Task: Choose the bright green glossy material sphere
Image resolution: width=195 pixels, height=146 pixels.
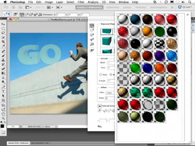Action: tap(135, 68)
